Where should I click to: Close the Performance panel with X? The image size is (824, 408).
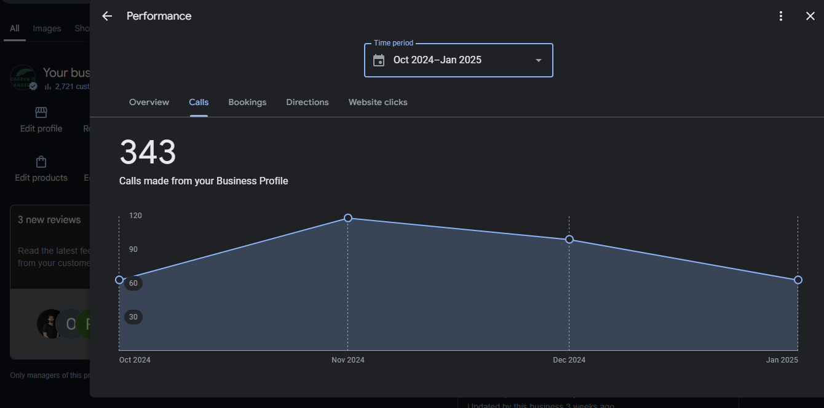point(810,16)
